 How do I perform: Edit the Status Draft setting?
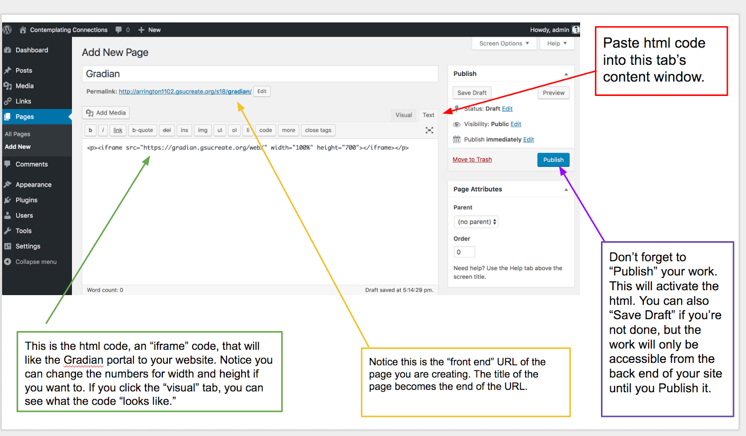pos(507,109)
